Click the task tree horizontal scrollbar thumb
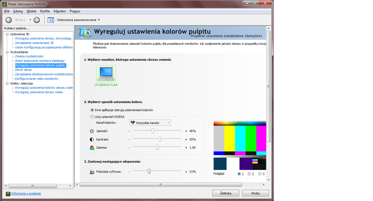Viewport: 373px width, 201px height. 32,186
